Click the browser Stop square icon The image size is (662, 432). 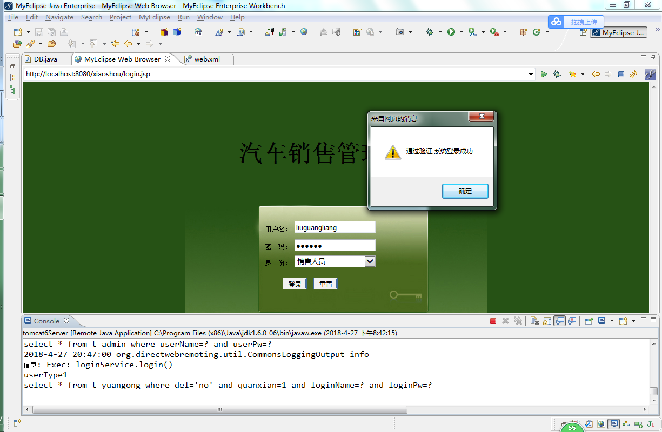point(621,75)
